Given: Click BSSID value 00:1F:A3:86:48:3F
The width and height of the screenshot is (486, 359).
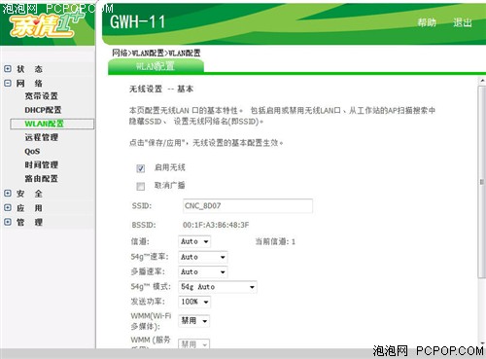Looking at the screenshot, I should pyautogui.click(x=216, y=225).
